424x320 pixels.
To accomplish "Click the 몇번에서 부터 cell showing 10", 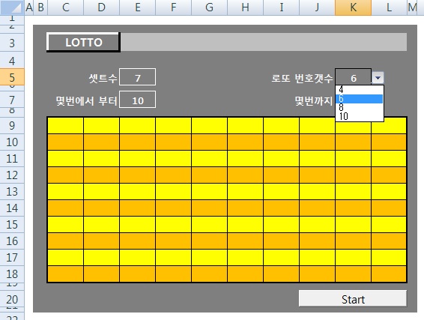I will [137, 100].
